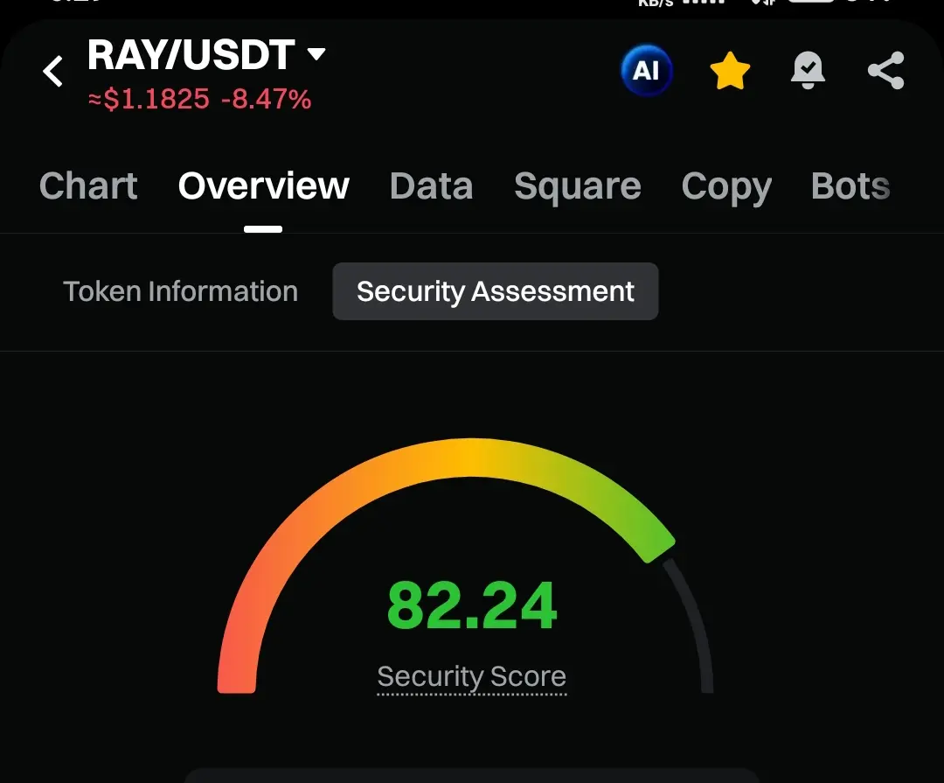Tap the ≈$1.1825 price text
This screenshot has width=944, height=783.
click(x=149, y=100)
